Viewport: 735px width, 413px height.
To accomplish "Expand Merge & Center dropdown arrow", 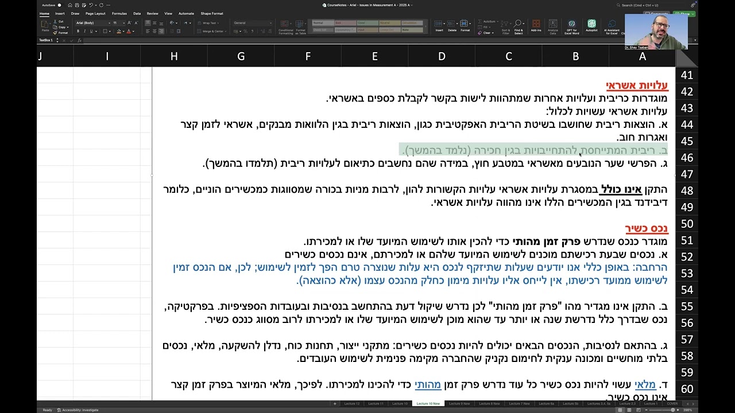I will (x=226, y=32).
